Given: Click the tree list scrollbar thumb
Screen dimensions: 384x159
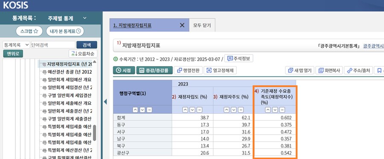Looking at the screenshot, I should 95,133.
